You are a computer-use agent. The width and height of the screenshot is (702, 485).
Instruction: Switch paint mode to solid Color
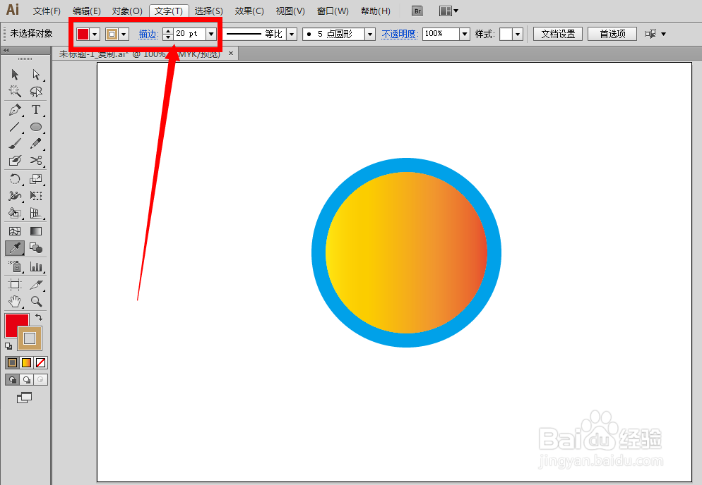coord(12,362)
